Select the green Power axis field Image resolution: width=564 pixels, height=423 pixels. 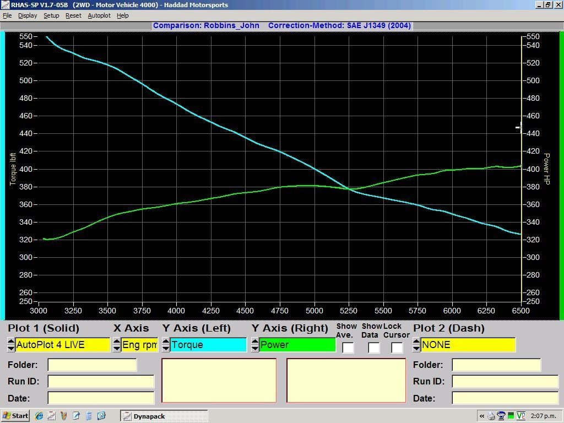297,345
